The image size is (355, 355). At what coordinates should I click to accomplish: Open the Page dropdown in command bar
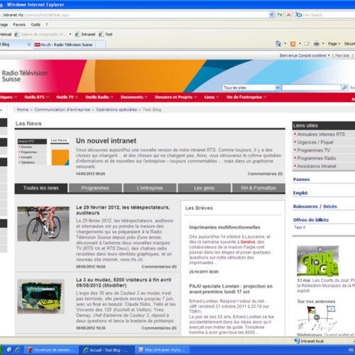point(334,44)
